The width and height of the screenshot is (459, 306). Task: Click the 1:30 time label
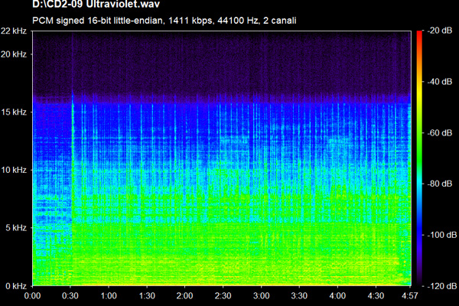click(147, 295)
